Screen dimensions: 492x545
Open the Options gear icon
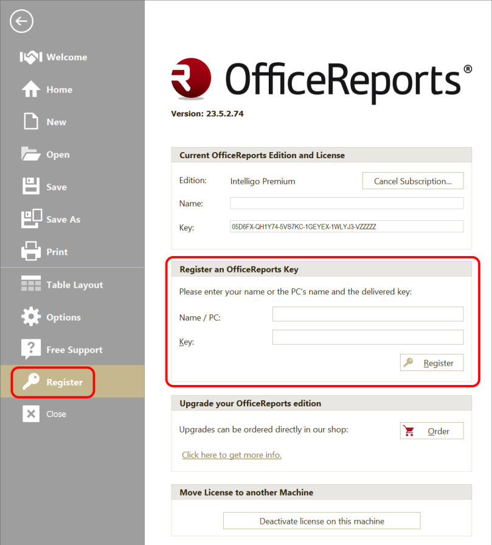pos(30,316)
